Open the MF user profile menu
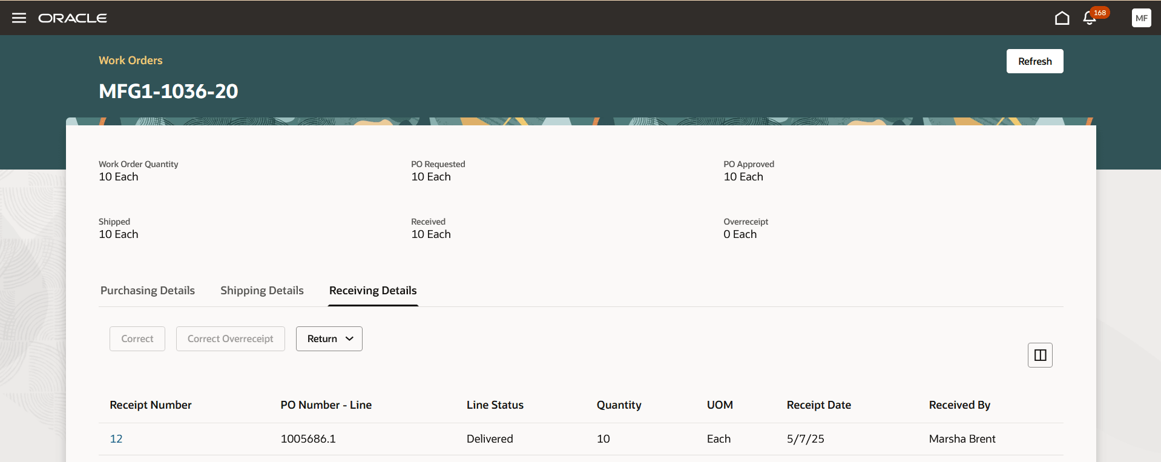Image resolution: width=1161 pixels, height=462 pixels. (x=1142, y=18)
